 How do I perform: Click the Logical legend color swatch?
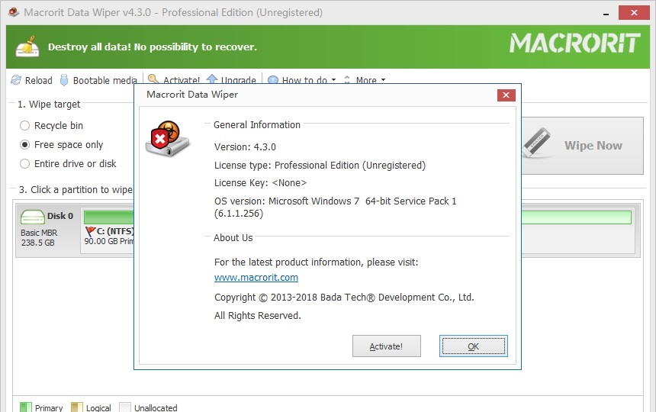[x=77, y=407]
